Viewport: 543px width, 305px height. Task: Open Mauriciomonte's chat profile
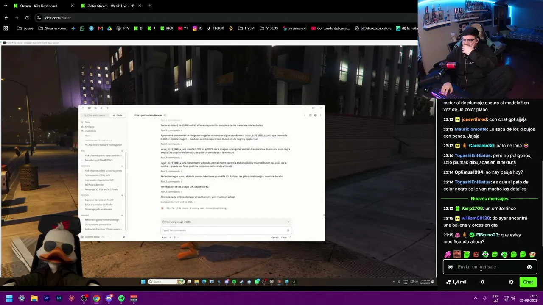click(470, 129)
